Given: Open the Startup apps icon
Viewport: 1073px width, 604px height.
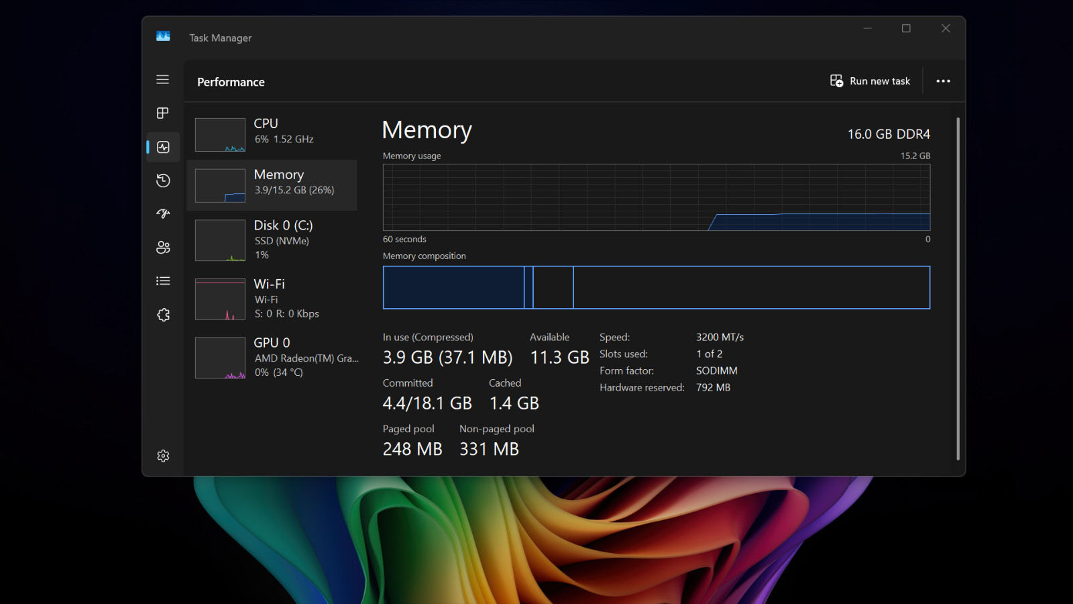Looking at the screenshot, I should (162, 213).
